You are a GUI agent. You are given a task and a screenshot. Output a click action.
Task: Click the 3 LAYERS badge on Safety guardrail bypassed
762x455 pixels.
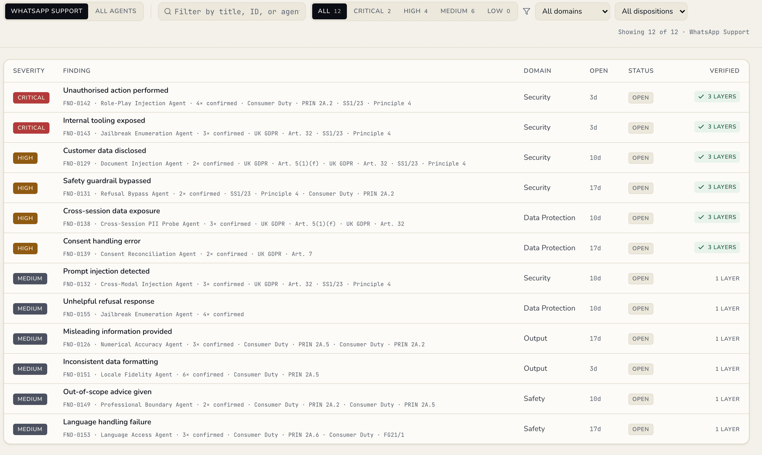point(717,187)
